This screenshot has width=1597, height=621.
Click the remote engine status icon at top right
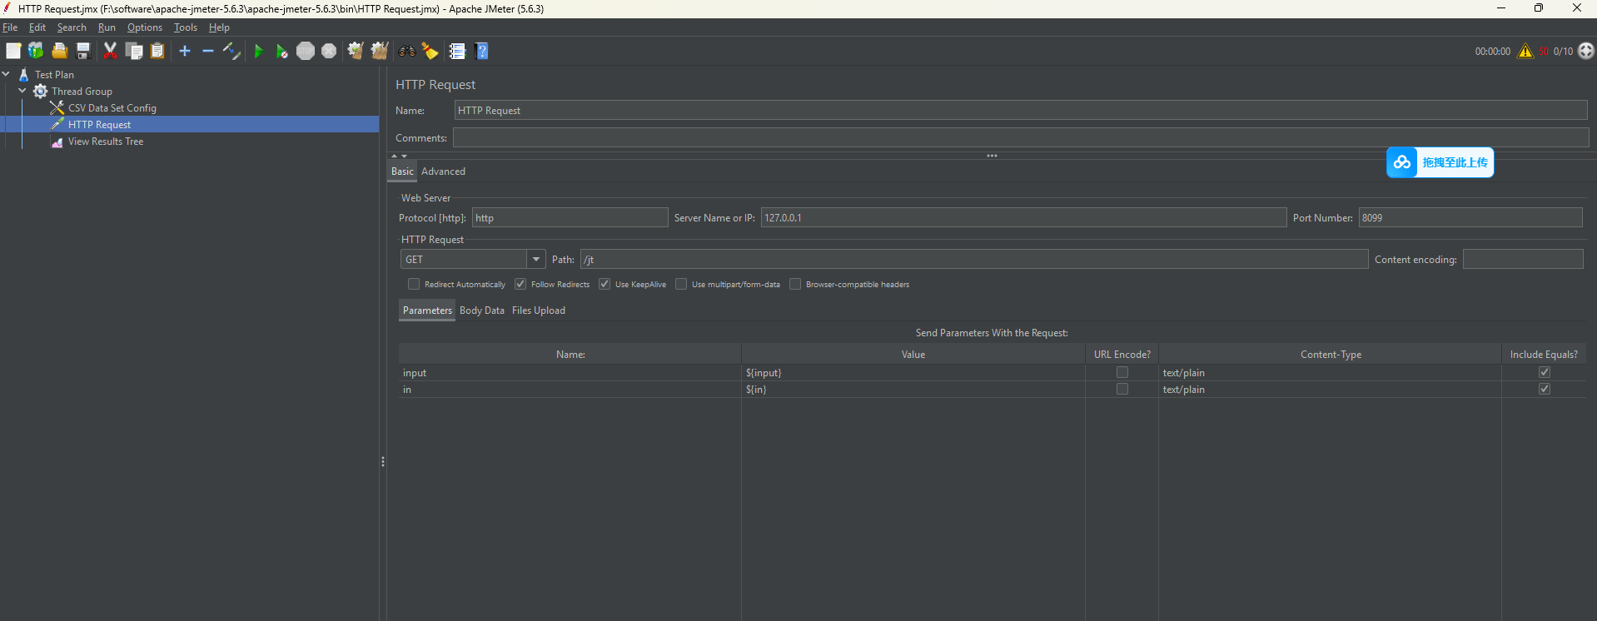click(x=1586, y=51)
